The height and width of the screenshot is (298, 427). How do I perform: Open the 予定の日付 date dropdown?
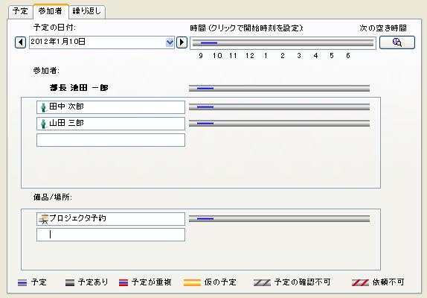click(x=170, y=42)
